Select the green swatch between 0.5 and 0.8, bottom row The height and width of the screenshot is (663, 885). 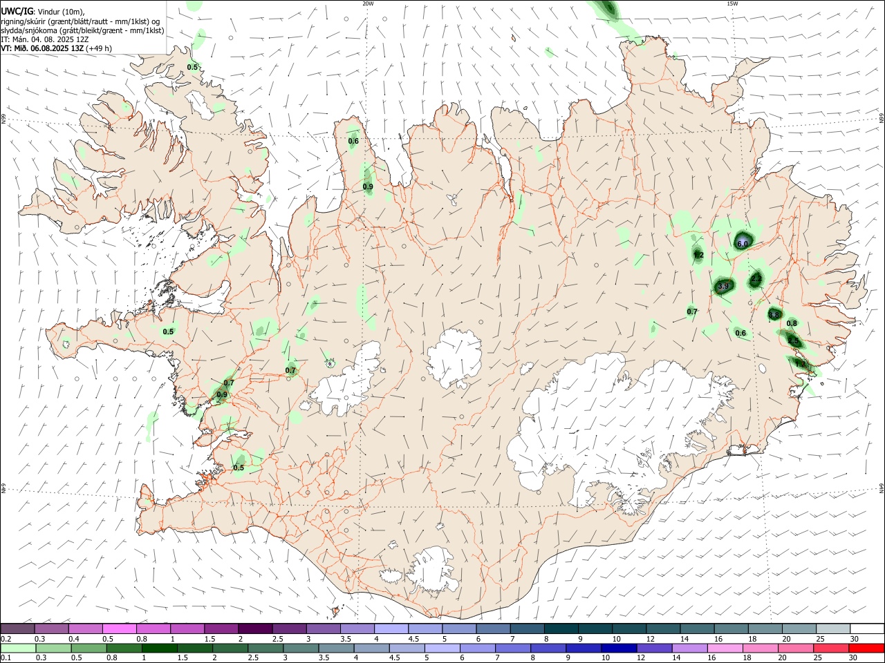[x=88, y=648]
